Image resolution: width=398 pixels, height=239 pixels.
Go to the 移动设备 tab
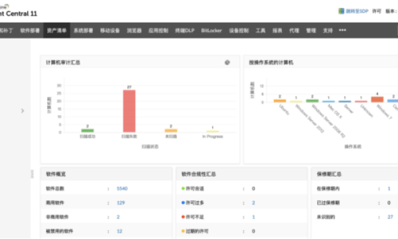pyautogui.click(x=110, y=31)
